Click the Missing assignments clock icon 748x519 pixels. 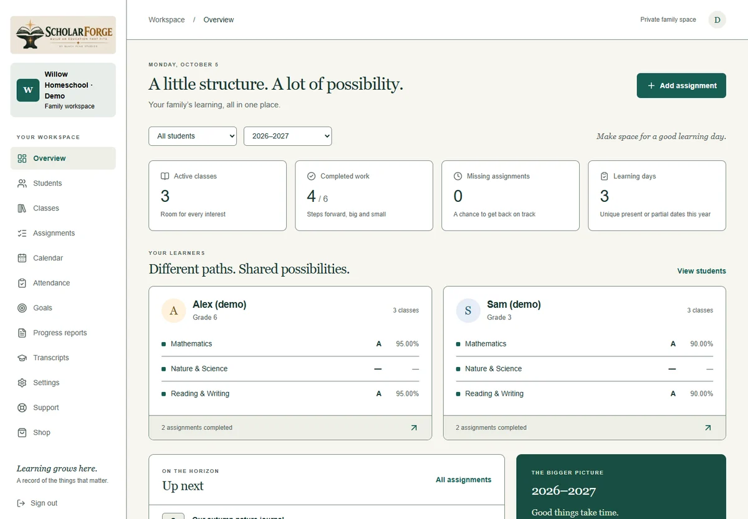pyautogui.click(x=458, y=176)
